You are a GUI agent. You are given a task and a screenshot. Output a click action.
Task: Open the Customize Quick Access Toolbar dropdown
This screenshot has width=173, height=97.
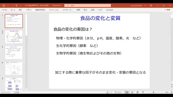click(x=21, y=5)
